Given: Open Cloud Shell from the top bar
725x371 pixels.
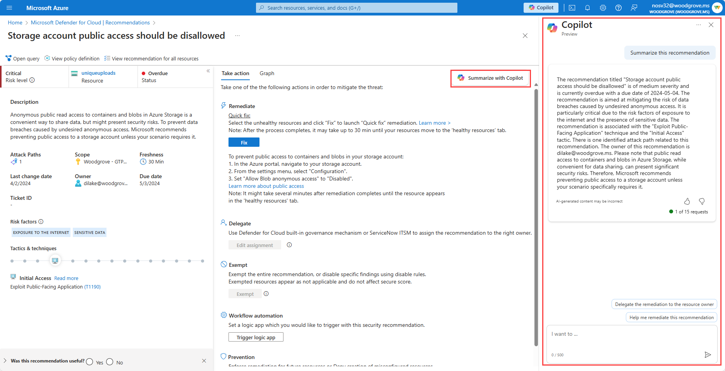Looking at the screenshot, I should pos(572,8).
